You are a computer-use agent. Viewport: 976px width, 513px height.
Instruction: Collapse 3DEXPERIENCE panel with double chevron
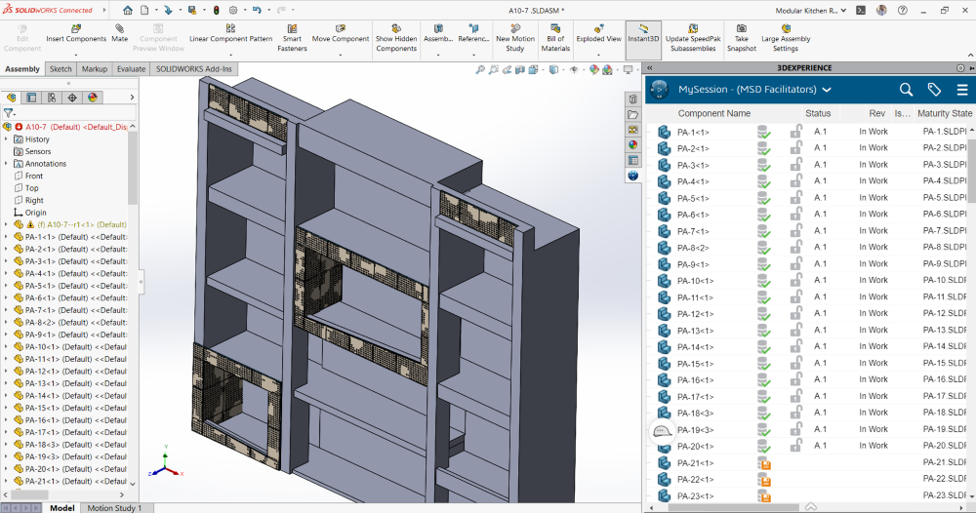tap(649, 67)
